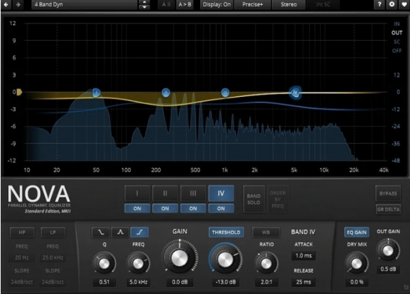Image resolution: width=410 pixels, height=294 pixels.
Task: Select band I tab
Action: click(137, 194)
